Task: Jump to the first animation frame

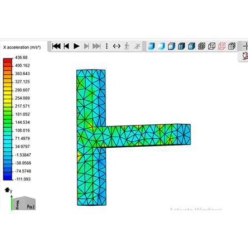Action: [56, 46]
